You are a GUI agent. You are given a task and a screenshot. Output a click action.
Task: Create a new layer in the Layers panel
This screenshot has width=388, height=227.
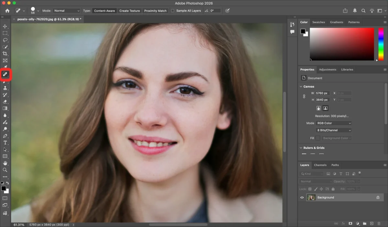tap(372, 223)
